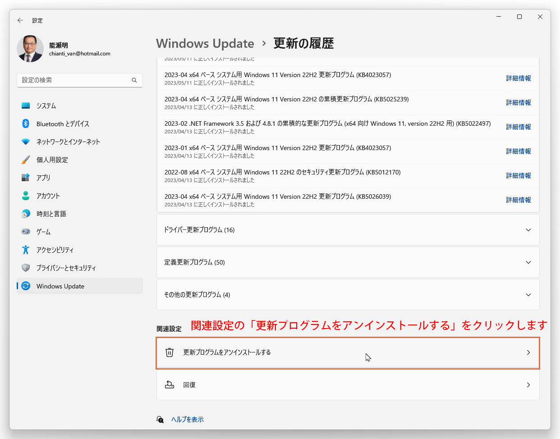Click the 個人用設定 paintbrush icon

(x=26, y=160)
